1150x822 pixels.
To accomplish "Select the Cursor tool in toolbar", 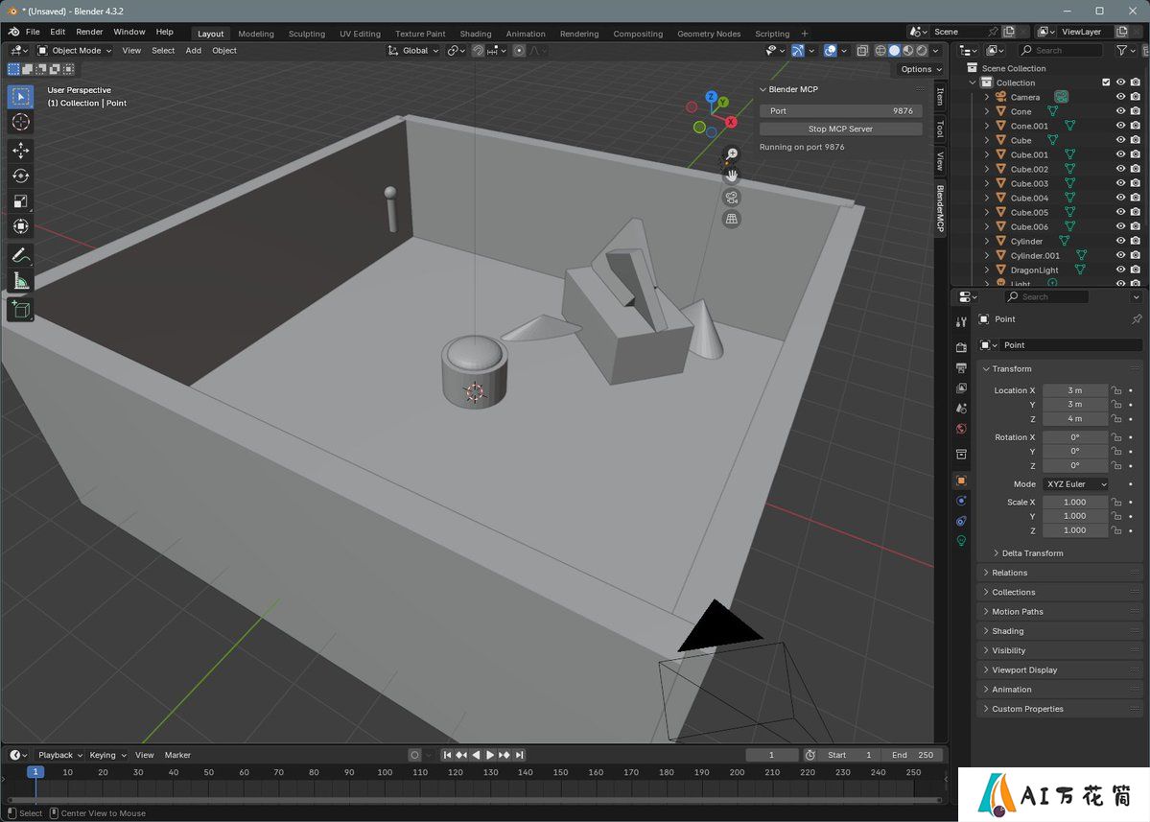I will tap(20, 122).
